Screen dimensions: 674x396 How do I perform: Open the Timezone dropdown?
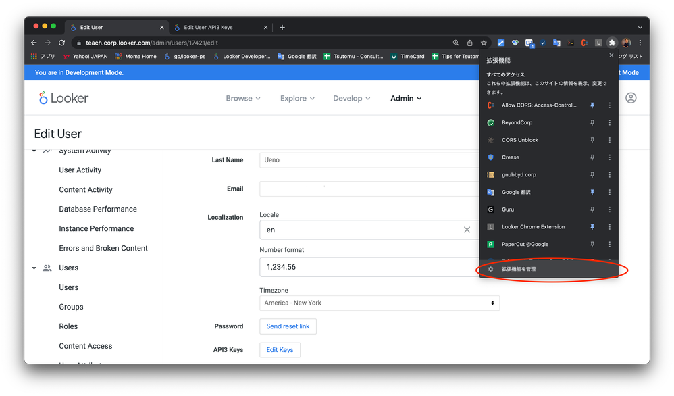click(x=380, y=303)
